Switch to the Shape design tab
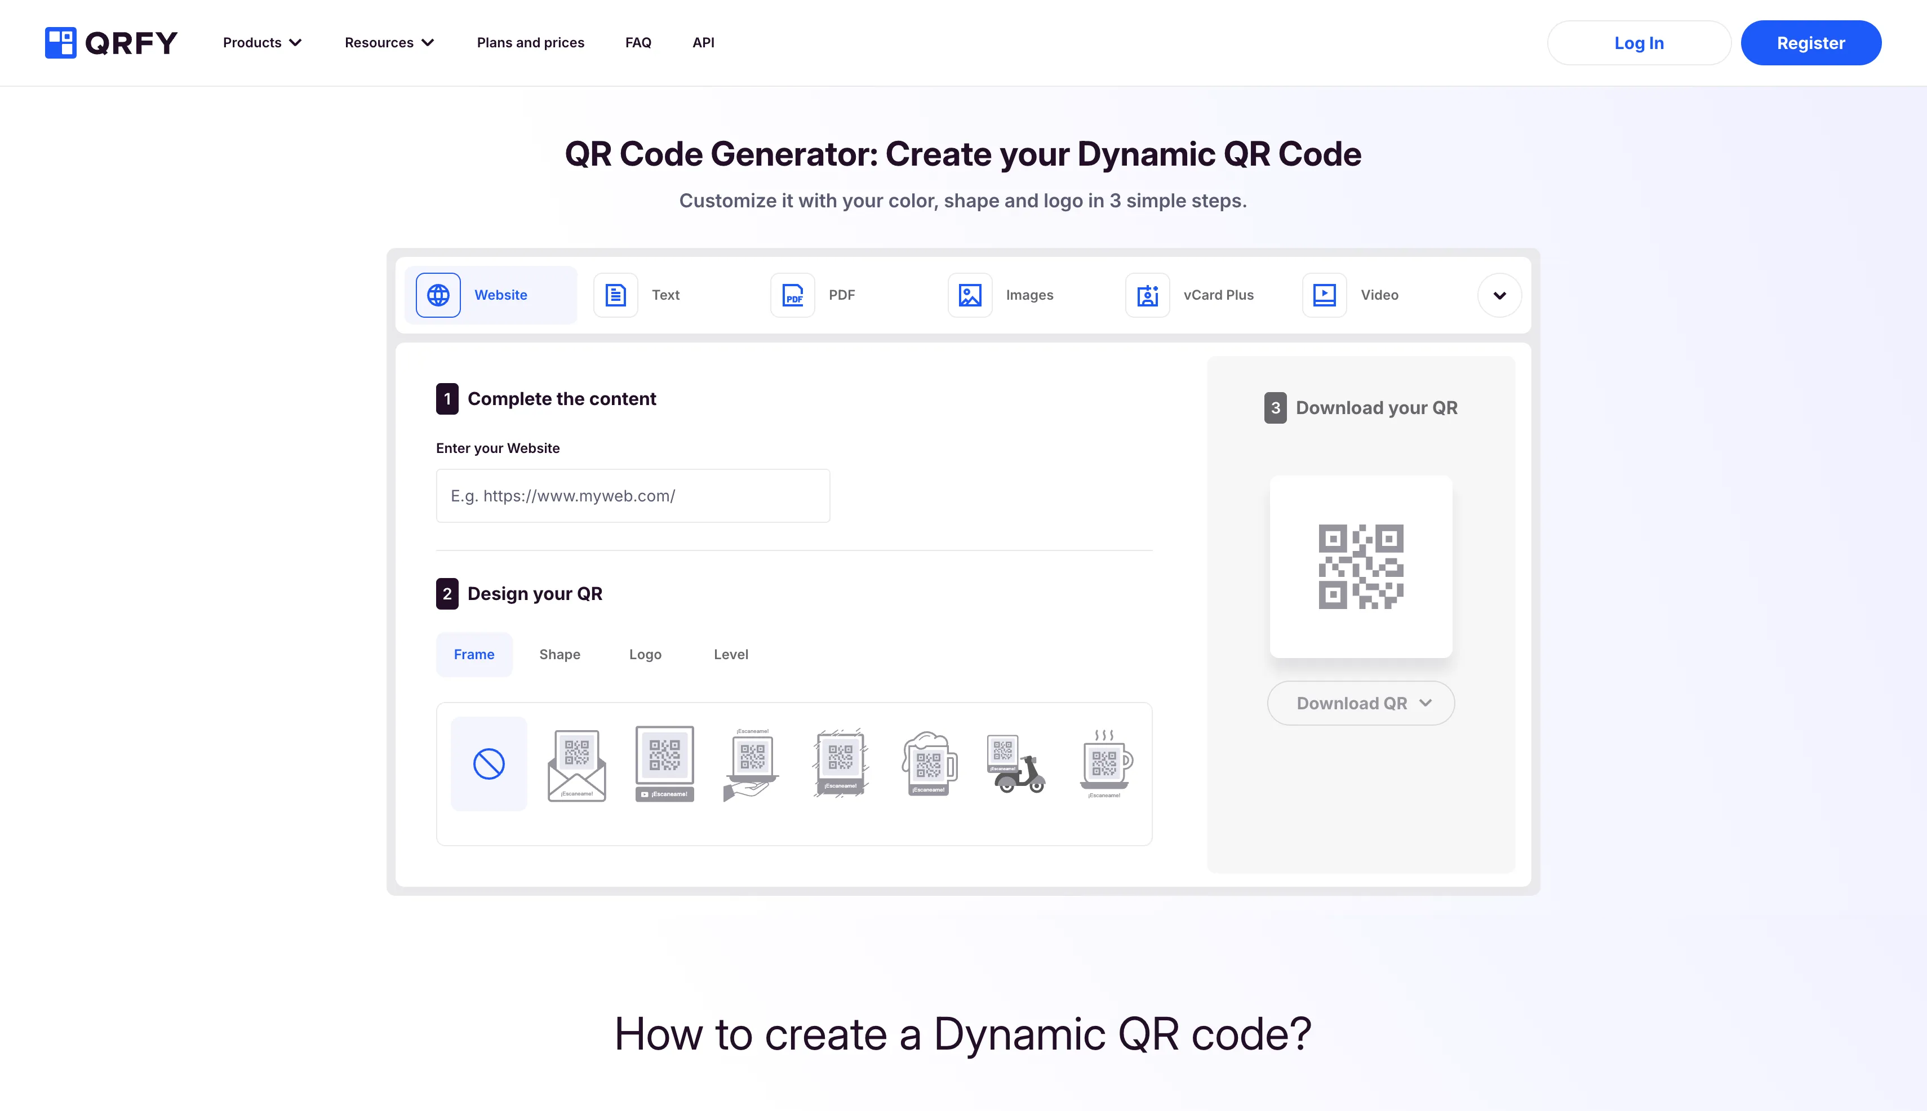The image size is (1927, 1111). pyautogui.click(x=560, y=655)
